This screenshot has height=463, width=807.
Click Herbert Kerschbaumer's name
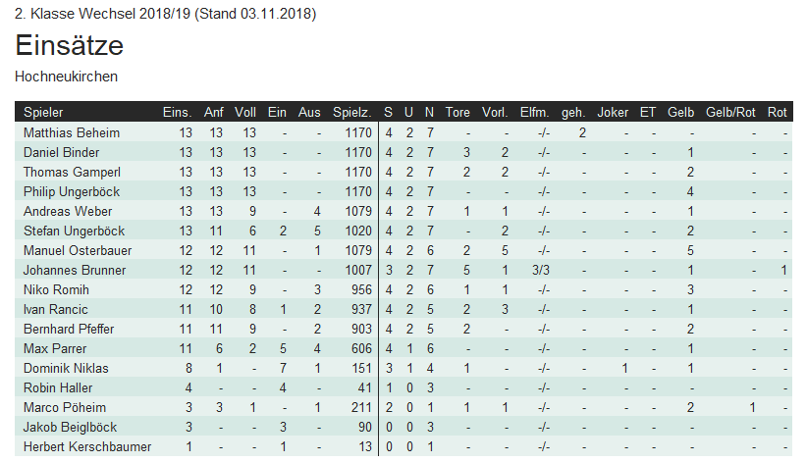(87, 446)
